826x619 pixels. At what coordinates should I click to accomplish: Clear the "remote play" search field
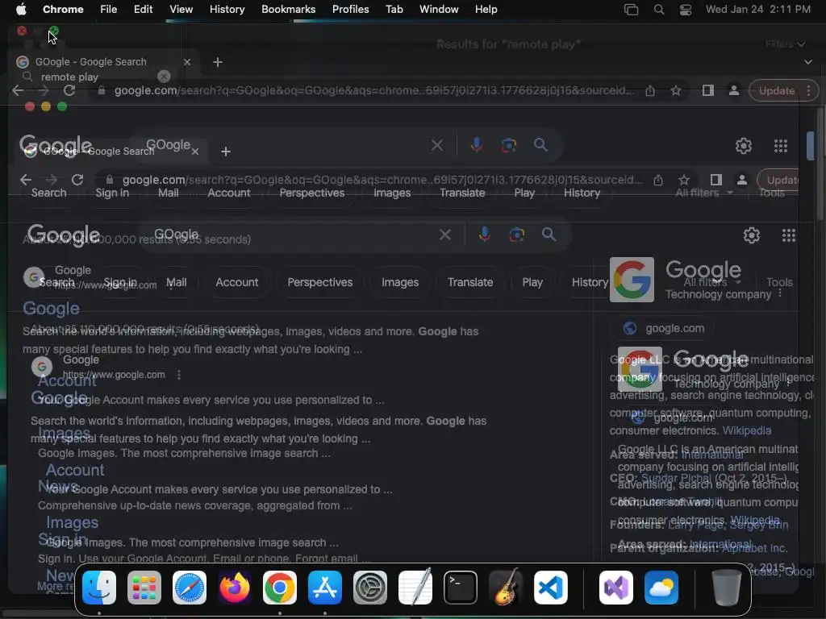[164, 77]
